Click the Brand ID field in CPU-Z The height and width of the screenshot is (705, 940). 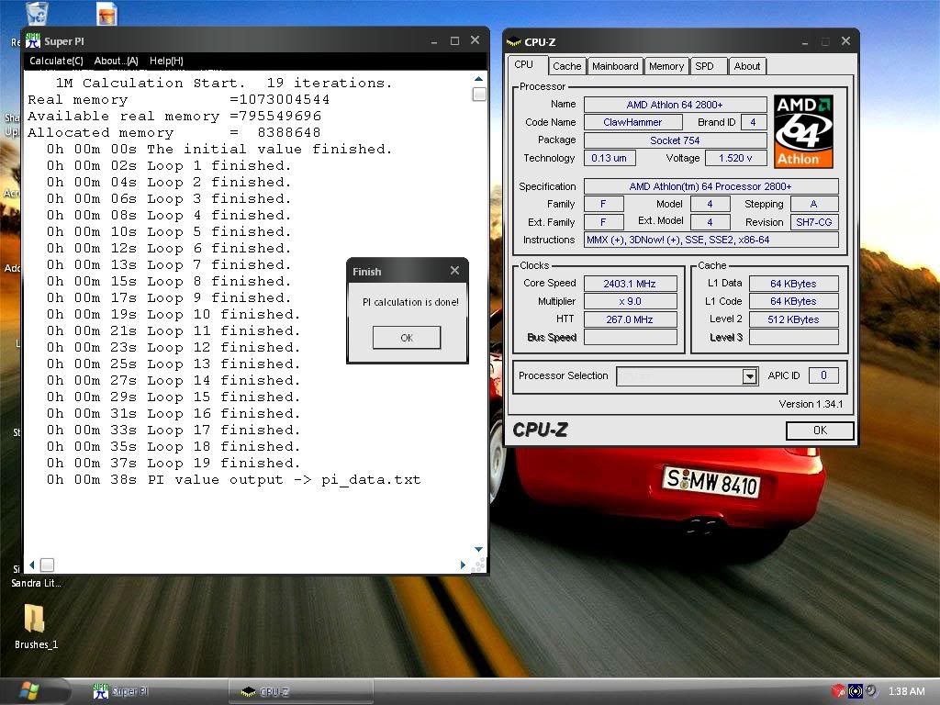[x=754, y=122]
